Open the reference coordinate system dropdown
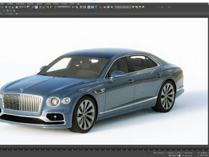Viewport: 209px width, 157px height. tap(23, 7)
